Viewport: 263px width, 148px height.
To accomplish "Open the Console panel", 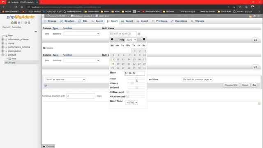I will point(48,146).
